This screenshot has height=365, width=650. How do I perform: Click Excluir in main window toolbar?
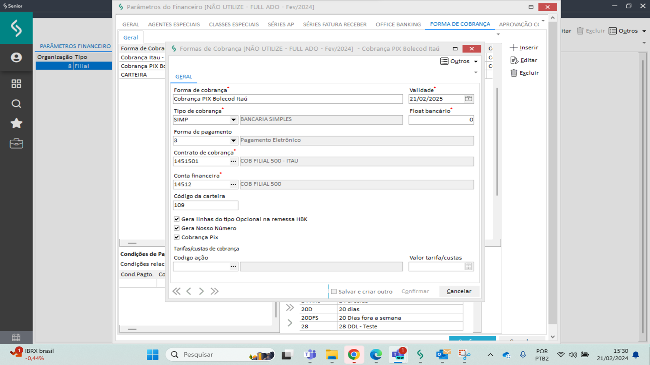pos(591,31)
